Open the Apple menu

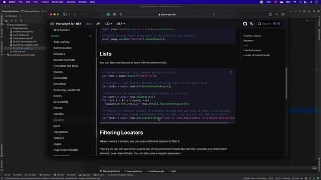5,2
